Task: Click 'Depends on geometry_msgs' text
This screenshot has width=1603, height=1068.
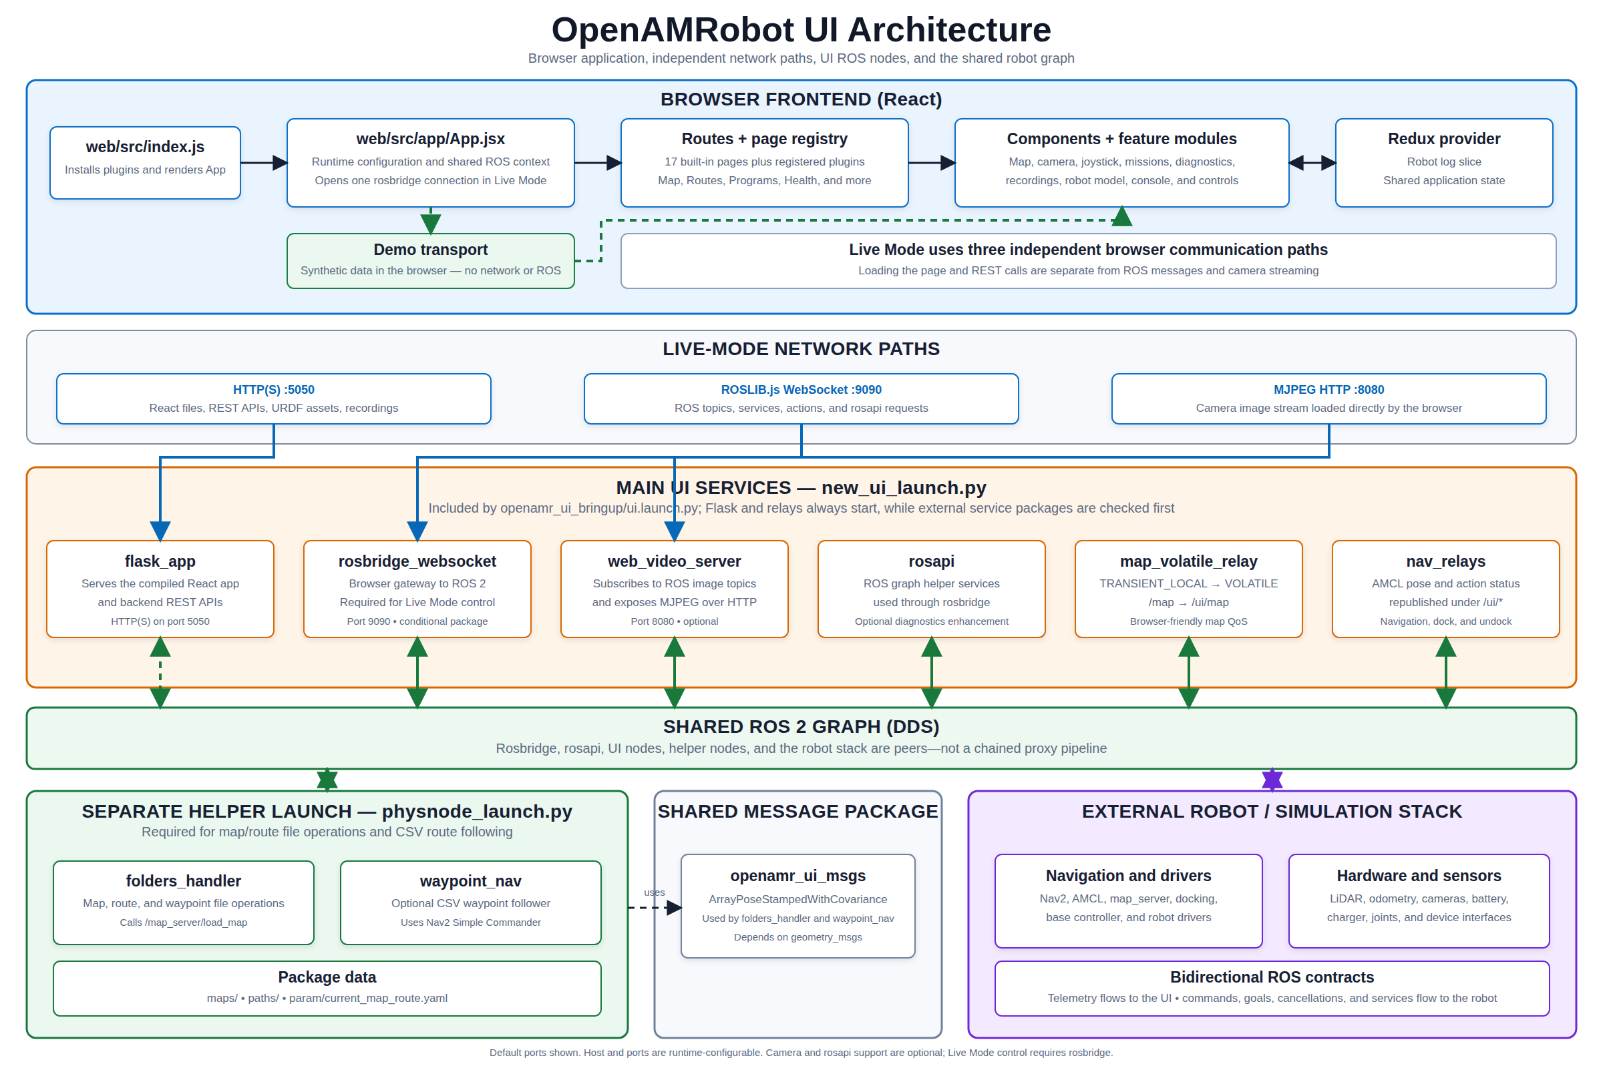Action: tap(798, 937)
